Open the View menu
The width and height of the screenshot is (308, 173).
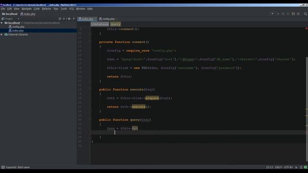(16, 9)
